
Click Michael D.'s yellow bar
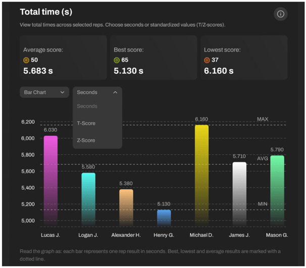point(201,174)
